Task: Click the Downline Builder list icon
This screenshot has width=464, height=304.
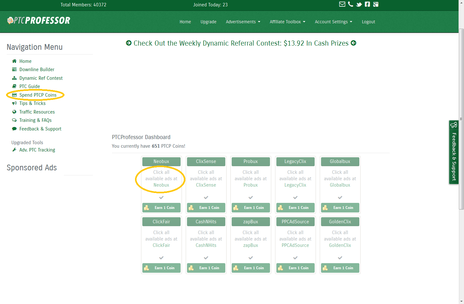Action: click(x=14, y=70)
